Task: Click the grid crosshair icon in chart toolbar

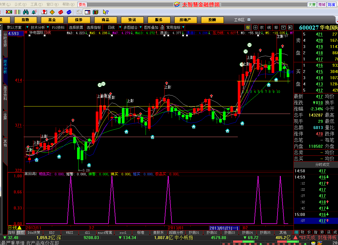Action: [255, 27]
